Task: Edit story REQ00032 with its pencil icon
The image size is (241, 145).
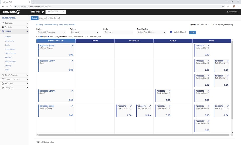Action: [72, 91]
